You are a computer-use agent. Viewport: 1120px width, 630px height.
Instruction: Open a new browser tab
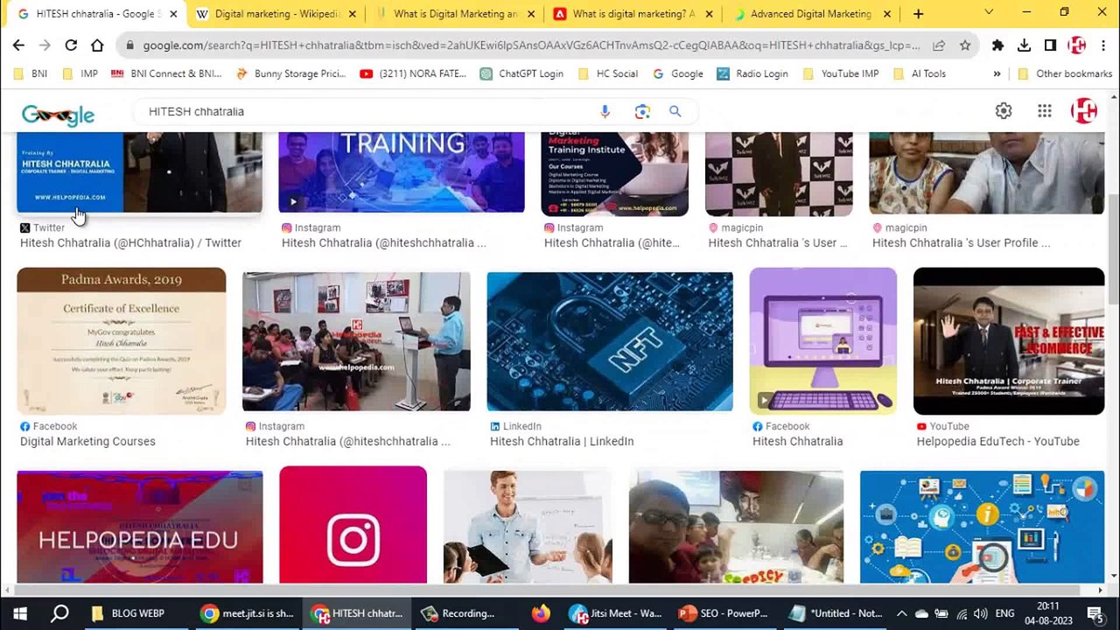pyautogui.click(x=918, y=14)
